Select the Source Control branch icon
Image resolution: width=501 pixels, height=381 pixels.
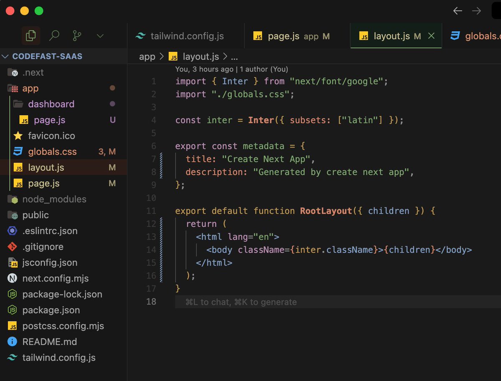tap(77, 36)
